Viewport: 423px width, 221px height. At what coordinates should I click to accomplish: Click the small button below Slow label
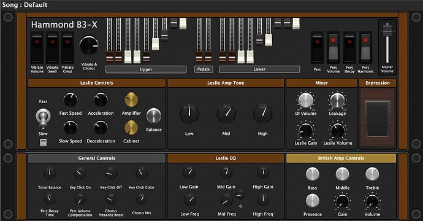43,142
